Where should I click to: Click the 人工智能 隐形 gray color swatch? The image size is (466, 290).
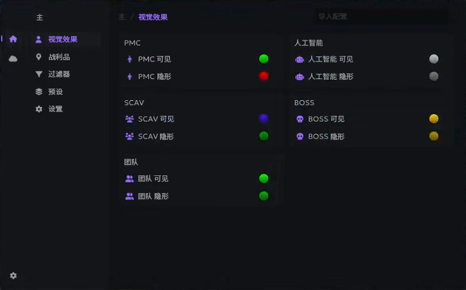click(x=434, y=76)
